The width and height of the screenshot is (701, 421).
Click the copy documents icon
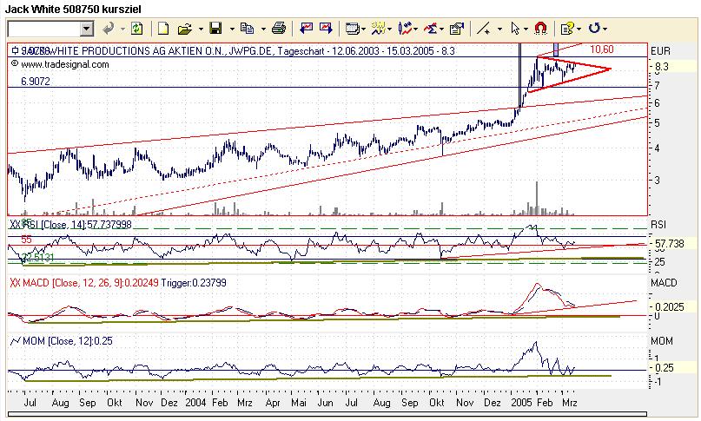(248, 29)
